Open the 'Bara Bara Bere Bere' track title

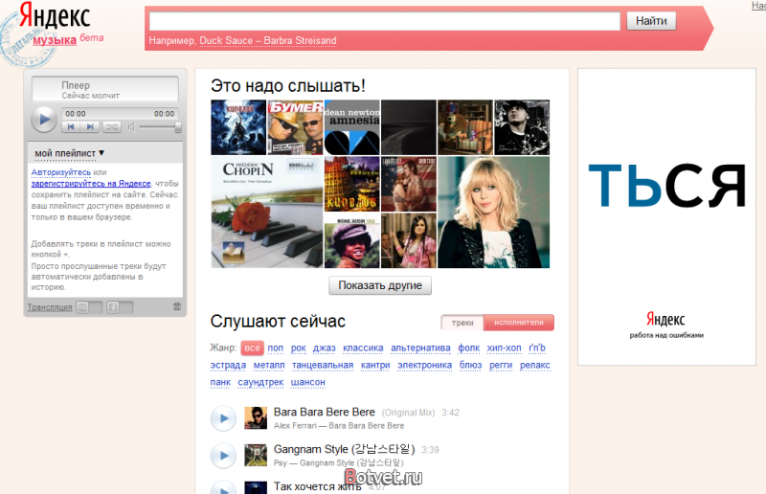(x=325, y=412)
